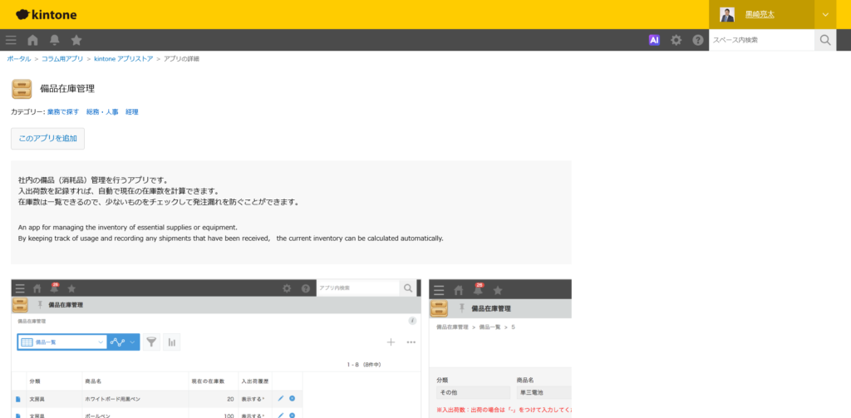Click the search magnifier button
Screen dimensions: 851x418
[825, 40]
